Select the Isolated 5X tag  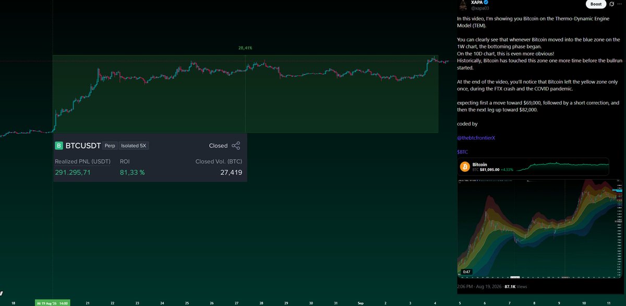tap(134, 146)
